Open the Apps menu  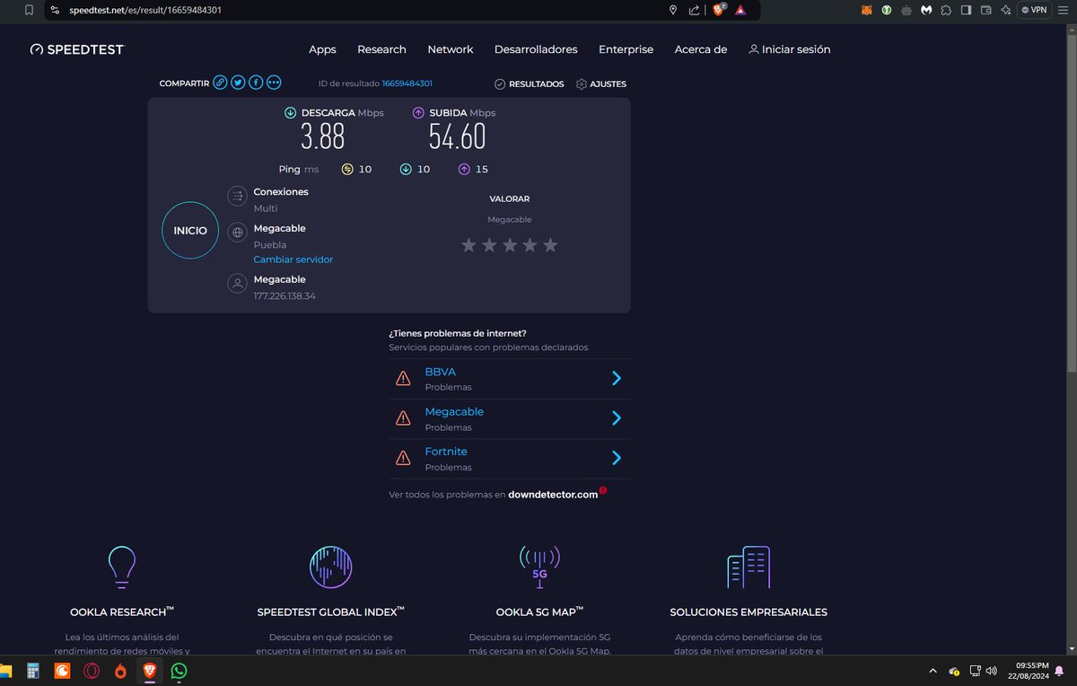(x=322, y=49)
